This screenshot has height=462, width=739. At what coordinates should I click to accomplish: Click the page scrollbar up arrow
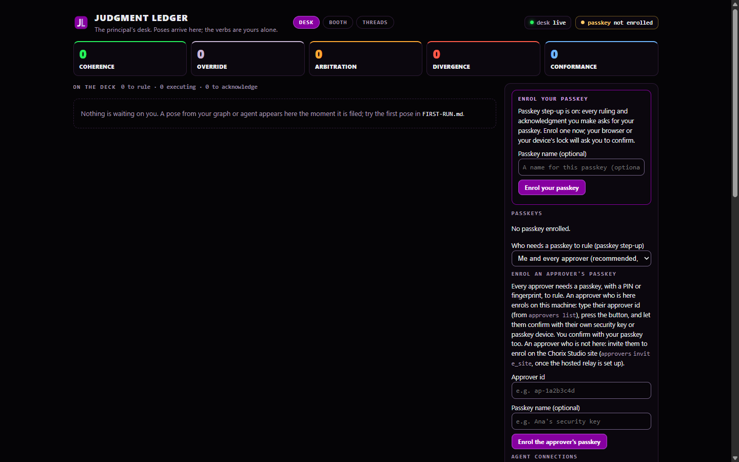pyautogui.click(x=735, y=4)
